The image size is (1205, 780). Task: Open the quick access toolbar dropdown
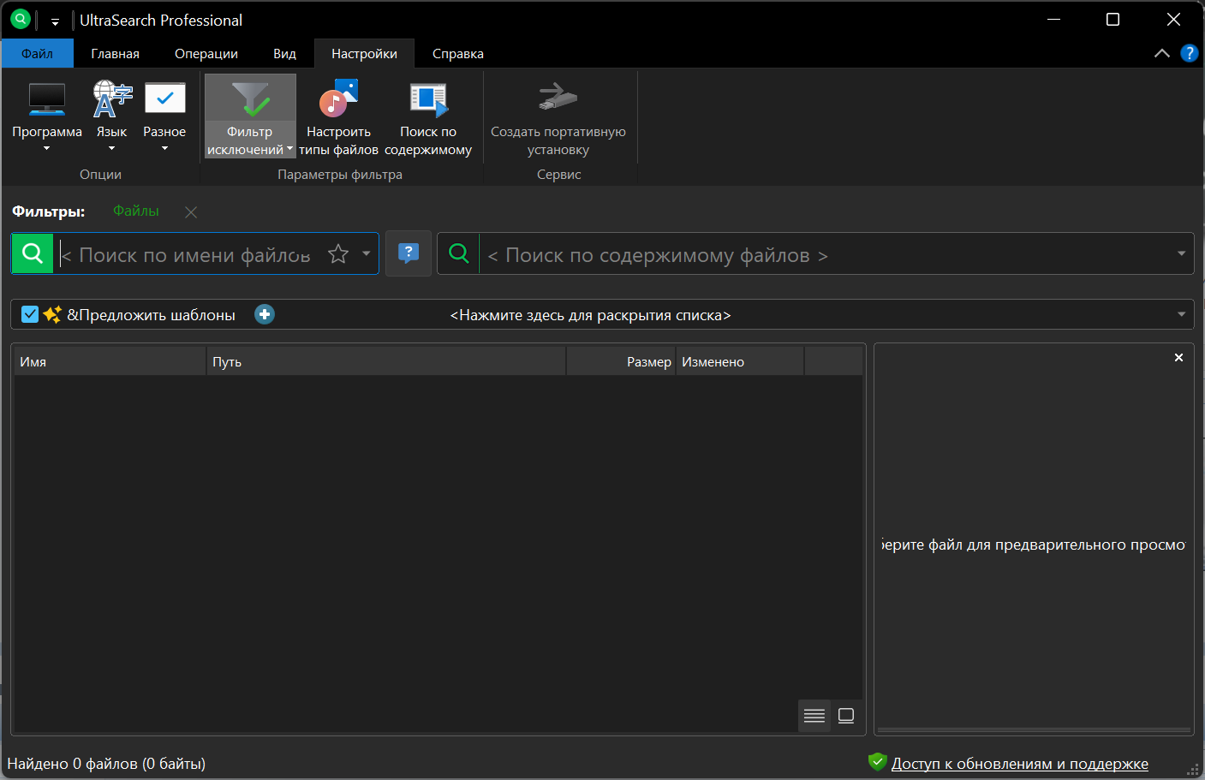(55, 21)
